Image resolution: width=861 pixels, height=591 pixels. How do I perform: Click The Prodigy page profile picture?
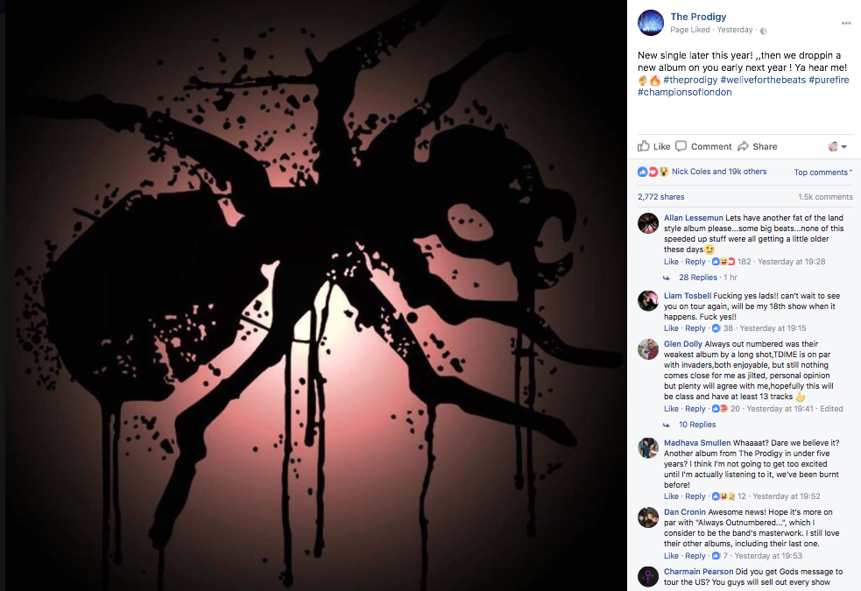[650, 23]
